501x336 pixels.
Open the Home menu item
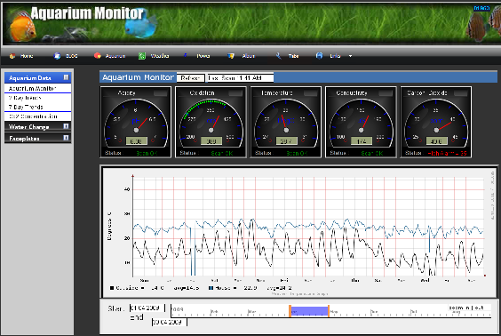tap(27, 56)
